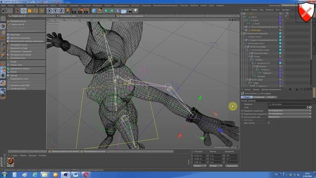The height and width of the screenshot is (178, 316).
Task: Click the Apply button in coordinates panel
Action: [232, 166]
